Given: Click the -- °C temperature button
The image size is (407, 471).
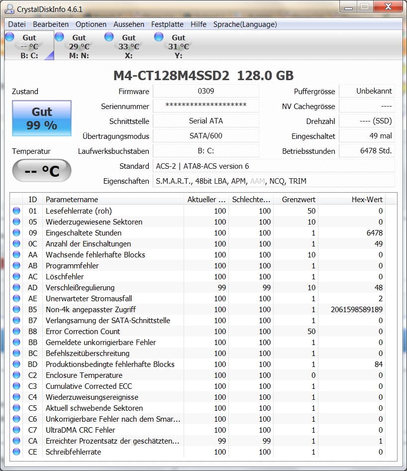Looking at the screenshot, I should click(42, 171).
